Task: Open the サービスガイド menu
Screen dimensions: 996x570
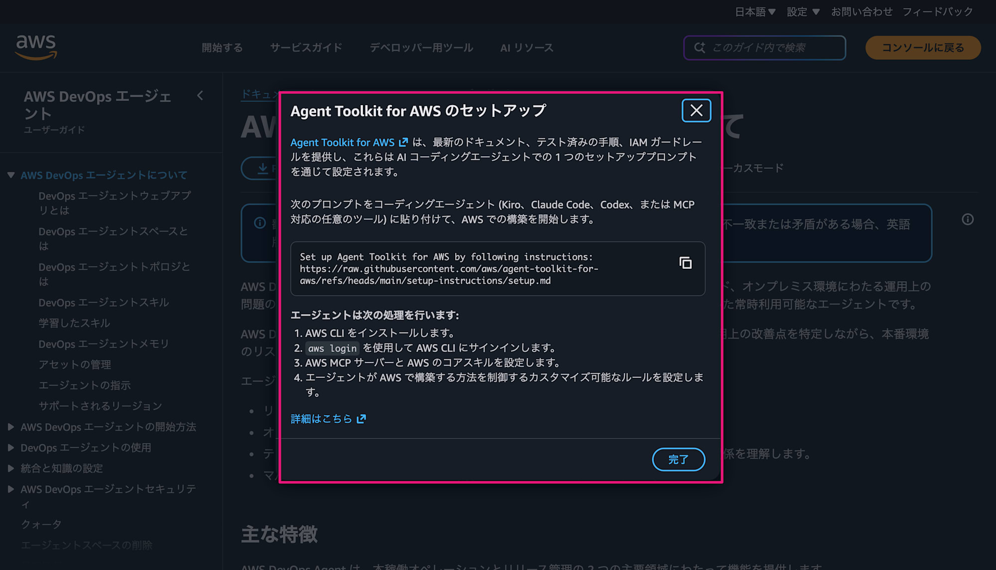Action: click(306, 48)
